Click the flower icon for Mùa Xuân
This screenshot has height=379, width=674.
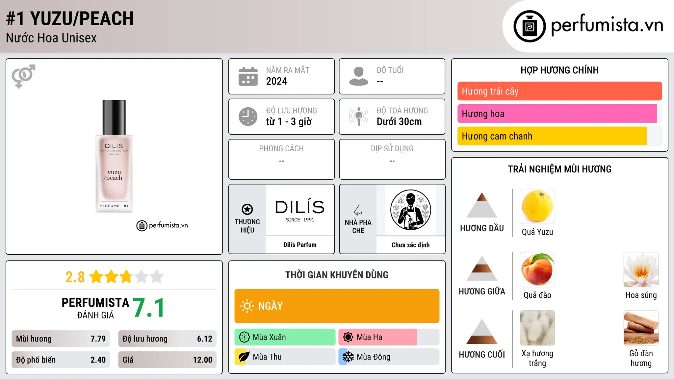tap(244, 337)
